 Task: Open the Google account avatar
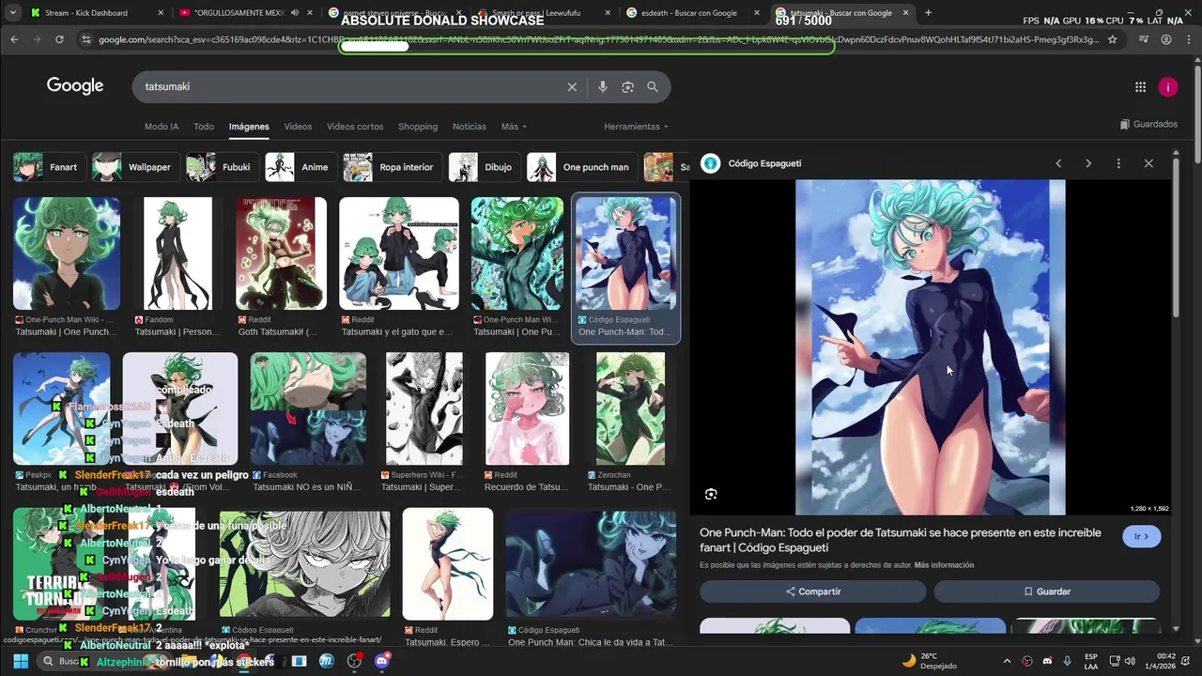click(1168, 87)
